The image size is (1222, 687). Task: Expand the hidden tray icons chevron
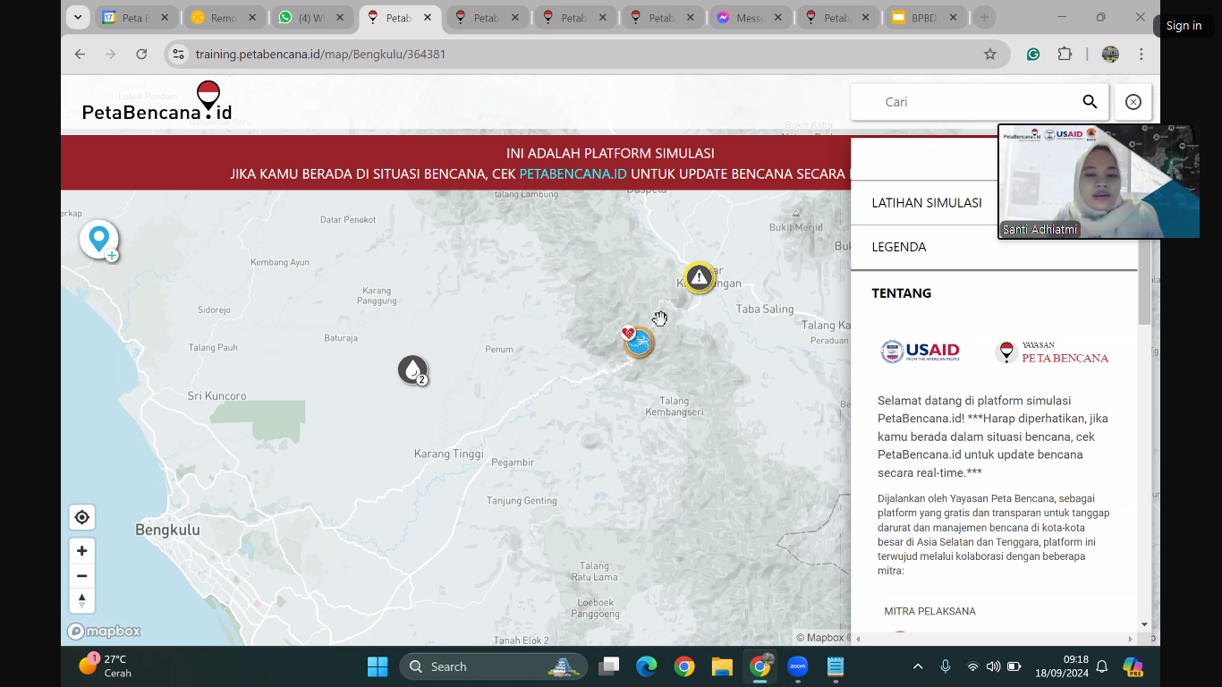point(917,666)
